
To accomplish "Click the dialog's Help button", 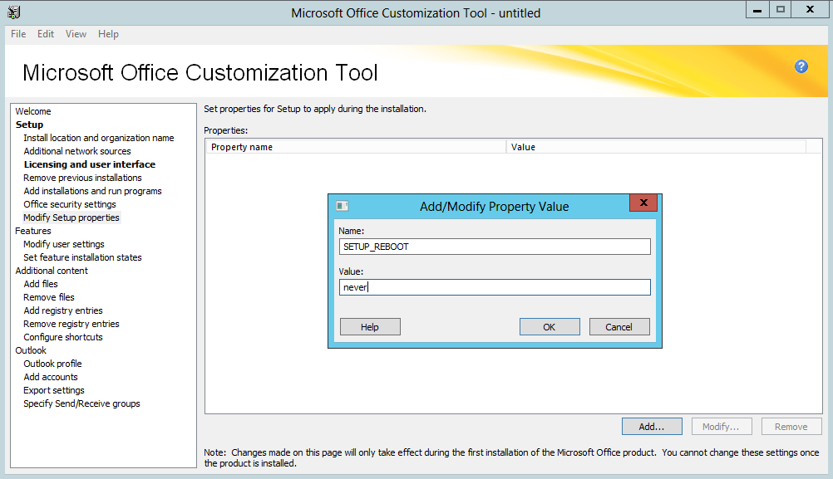I will tap(370, 327).
